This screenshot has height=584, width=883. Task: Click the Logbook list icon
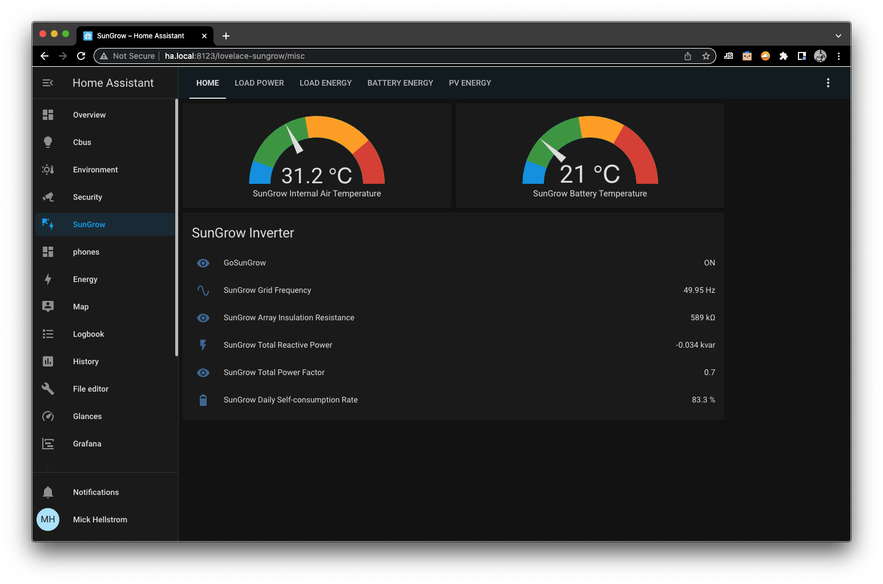click(48, 334)
